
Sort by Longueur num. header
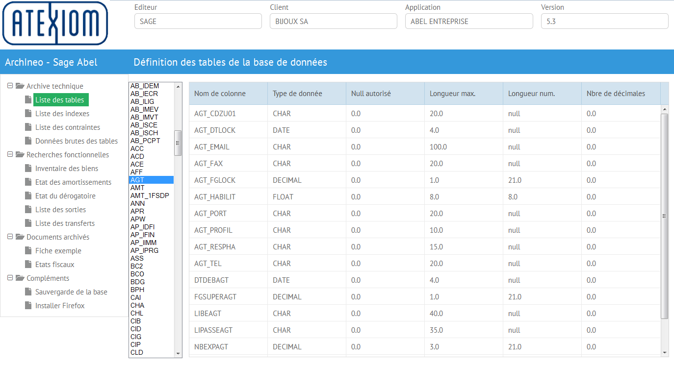pyautogui.click(x=542, y=93)
